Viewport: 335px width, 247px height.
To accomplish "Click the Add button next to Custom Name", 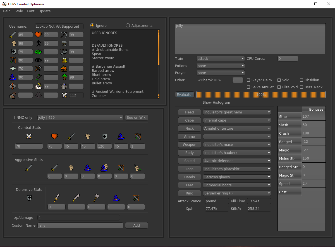I will pos(137,225).
